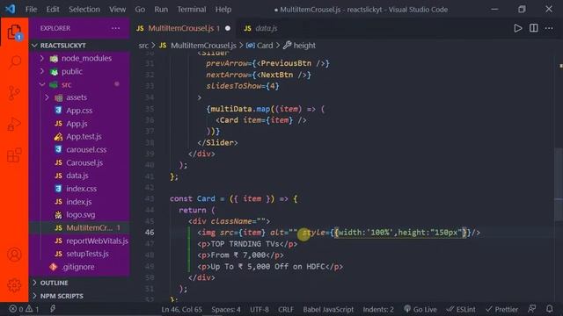This screenshot has width=563, height=316.
Task: Open Explorer views and more actions ellipsis
Action: 115,28
